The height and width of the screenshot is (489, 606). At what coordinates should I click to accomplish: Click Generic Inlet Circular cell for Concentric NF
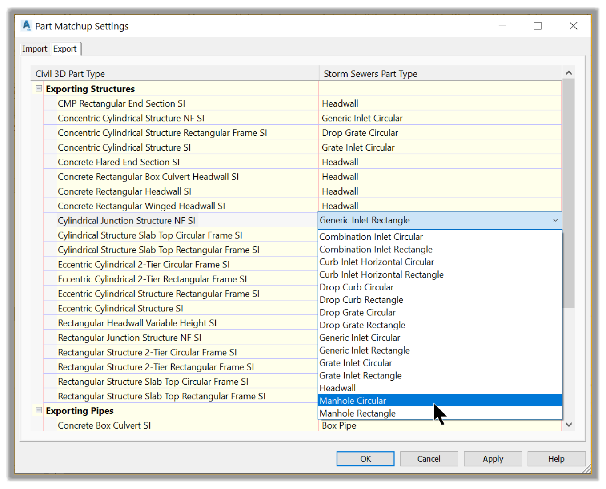(x=440, y=118)
